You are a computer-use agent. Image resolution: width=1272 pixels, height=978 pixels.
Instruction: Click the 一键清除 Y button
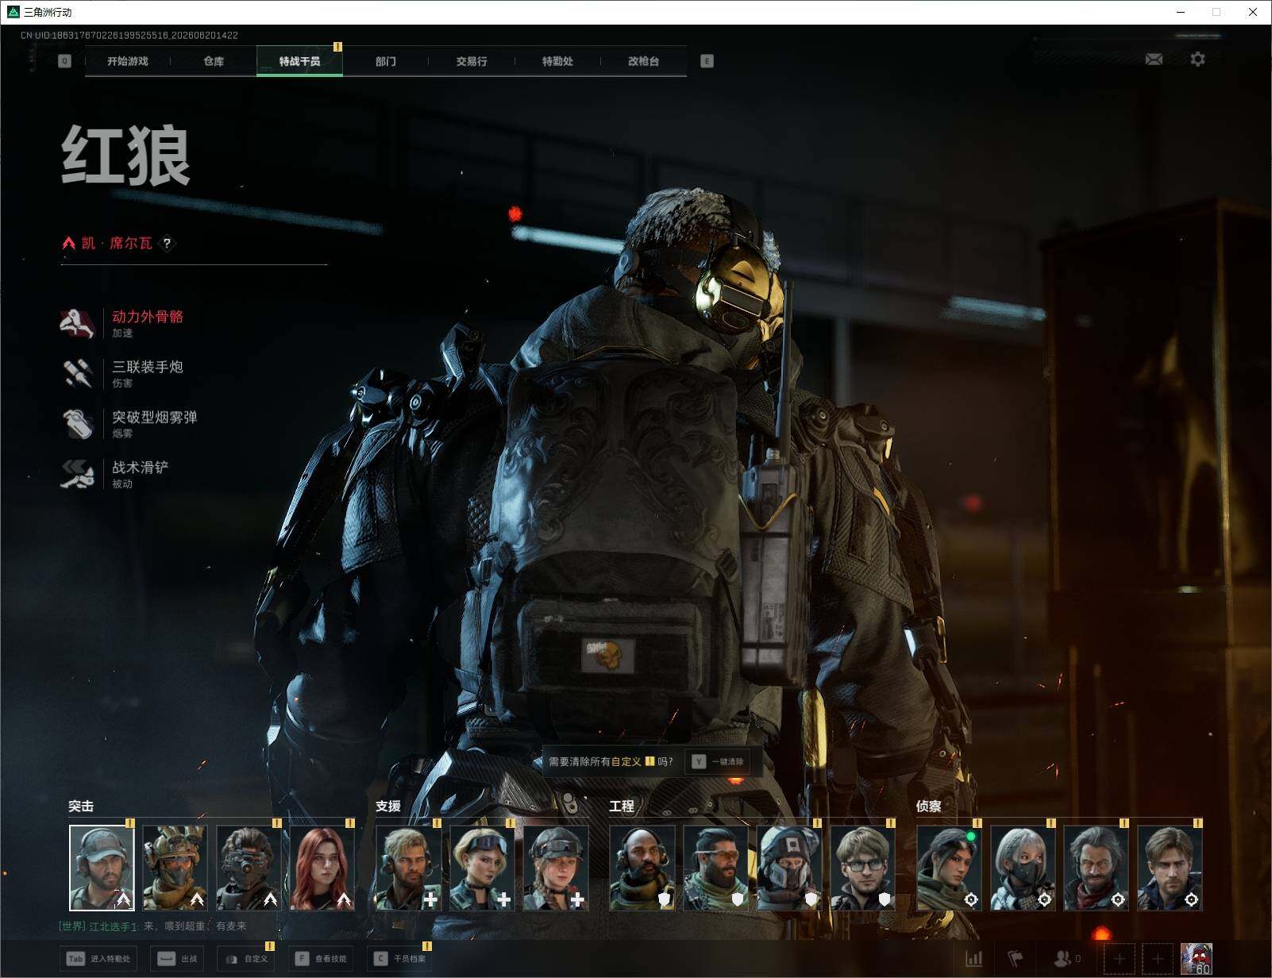pos(718,761)
